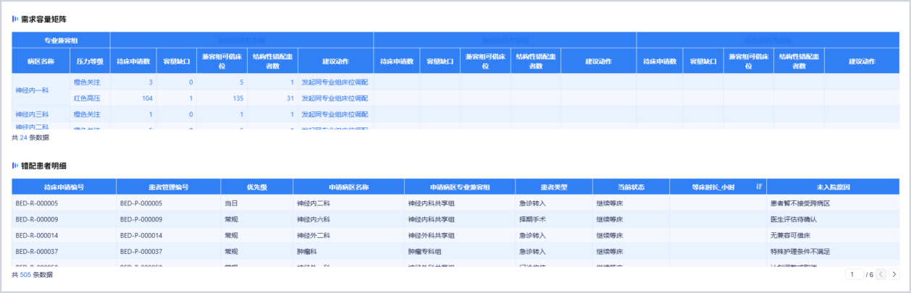Click the 患者类型 column header
Viewport: 911px width, 293px height.
[553, 187]
